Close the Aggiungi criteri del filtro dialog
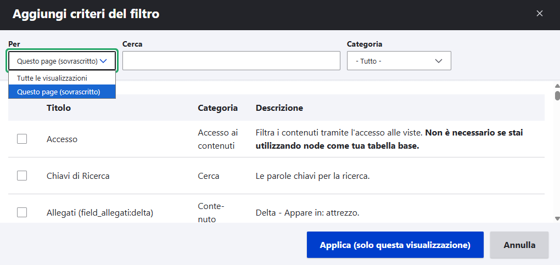 (540, 14)
